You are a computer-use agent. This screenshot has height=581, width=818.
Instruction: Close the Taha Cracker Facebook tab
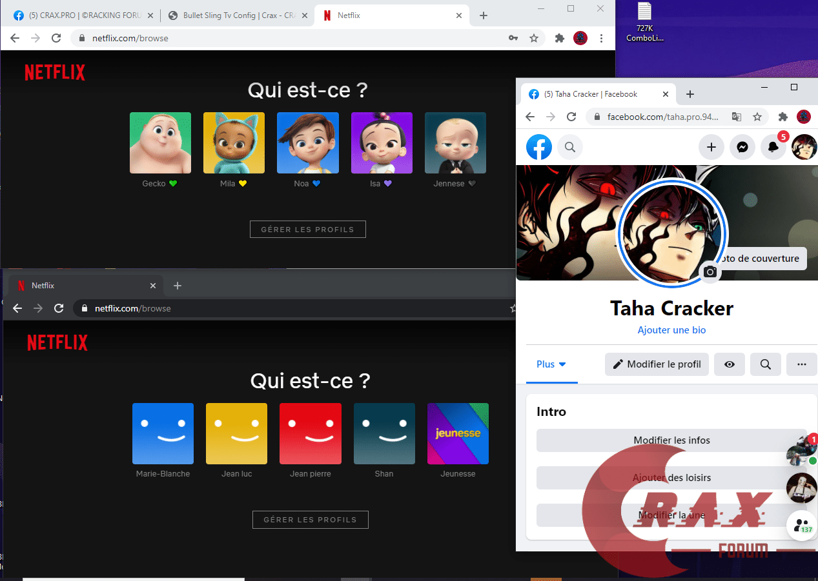click(666, 94)
